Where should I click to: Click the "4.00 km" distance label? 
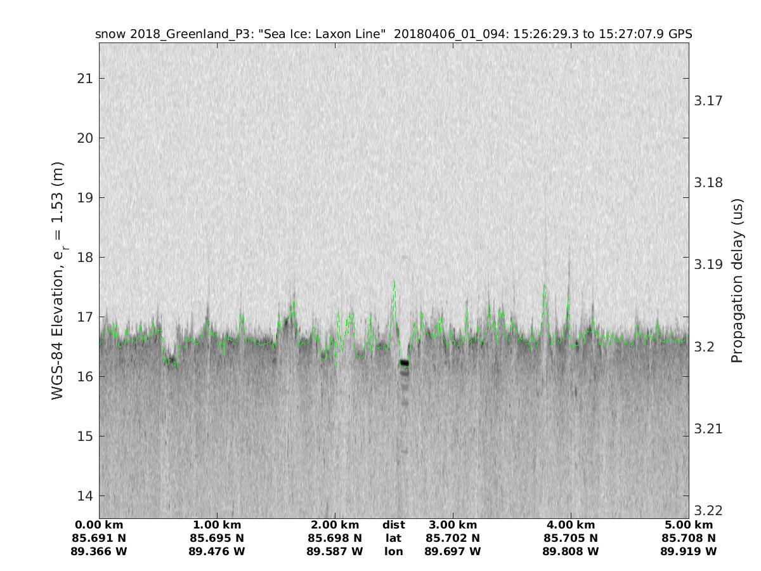click(x=571, y=525)
